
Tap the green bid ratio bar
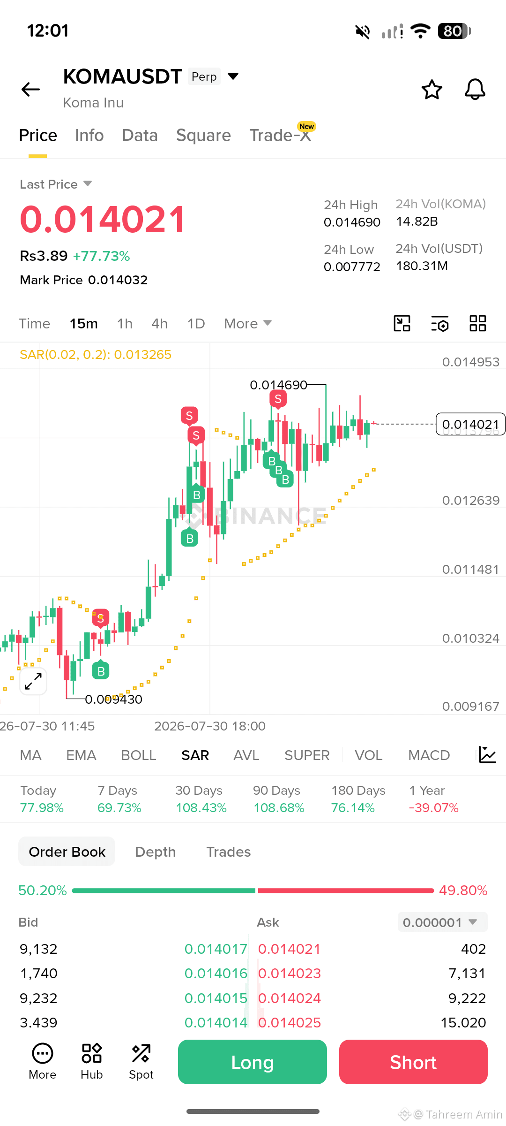tap(164, 890)
